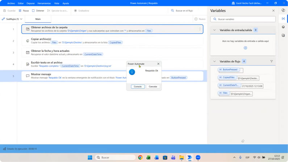The image size is (288, 162).
Task: Click the Escribir texto en el archivo icon
Action: (28, 64)
